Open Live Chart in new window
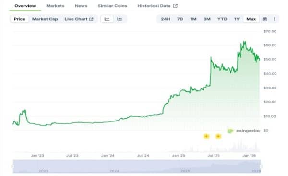Viewport: 288px width, 176px height. pyautogui.click(x=79, y=19)
